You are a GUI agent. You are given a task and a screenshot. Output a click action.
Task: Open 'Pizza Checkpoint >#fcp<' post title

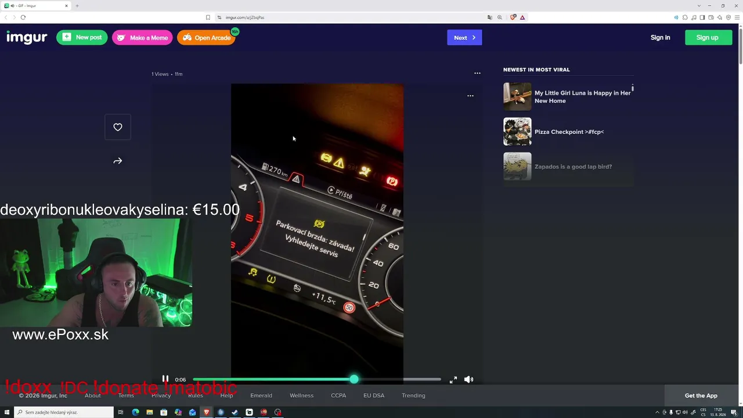point(569,132)
